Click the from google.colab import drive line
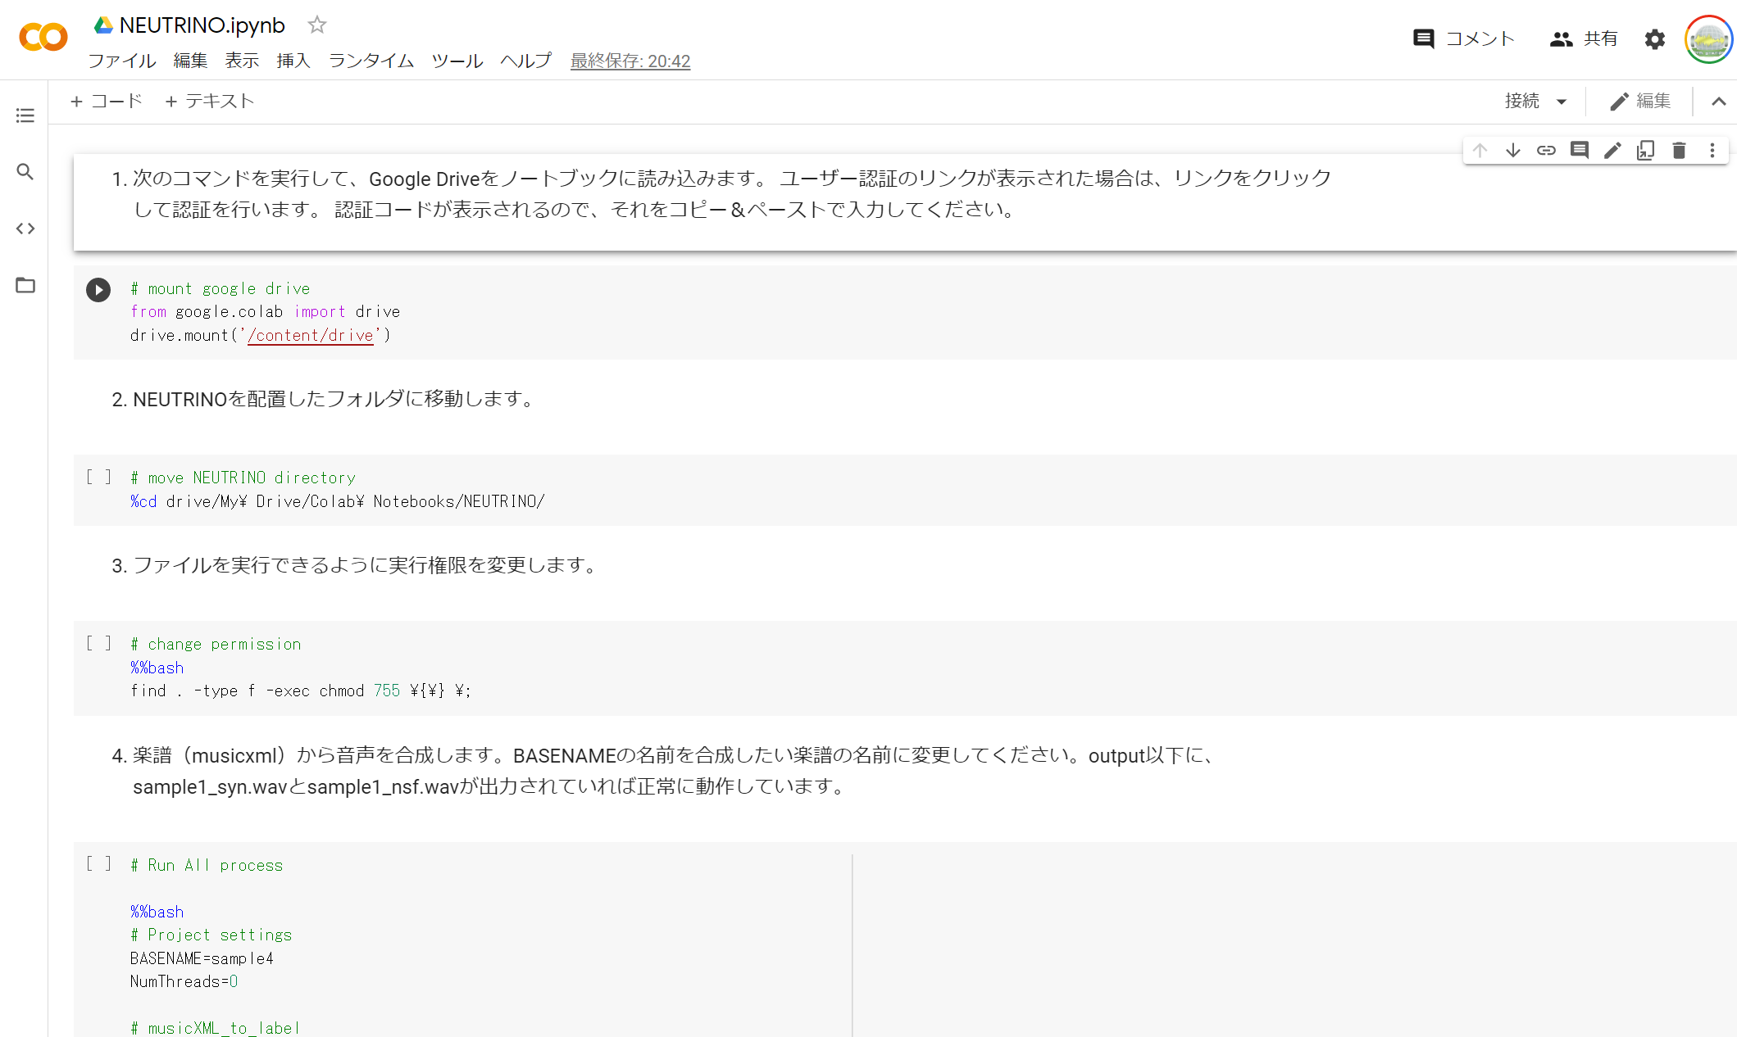 [265, 312]
